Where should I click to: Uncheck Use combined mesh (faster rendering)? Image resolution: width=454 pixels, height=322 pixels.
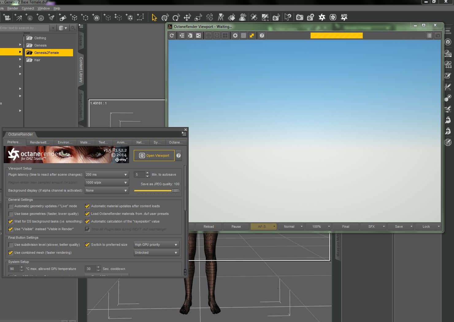(x=11, y=253)
